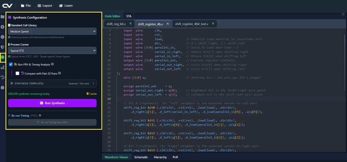Close the shift_register_4bit_test.v tab
Viewport: 347px width, 162px height.
tap(213, 24)
